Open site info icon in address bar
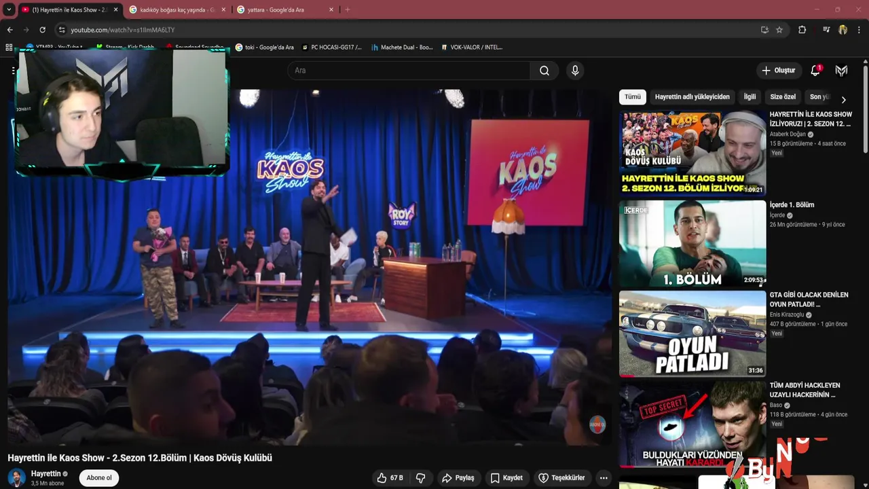The width and height of the screenshot is (869, 489). coord(62,30)
